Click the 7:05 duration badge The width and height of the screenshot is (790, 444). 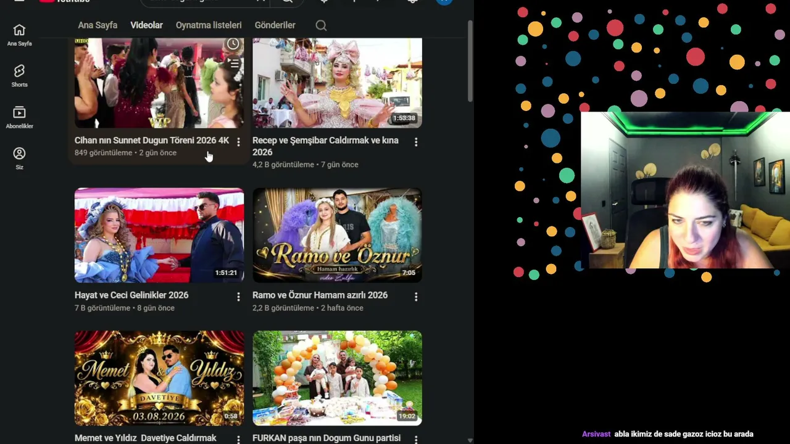(409, 273)
